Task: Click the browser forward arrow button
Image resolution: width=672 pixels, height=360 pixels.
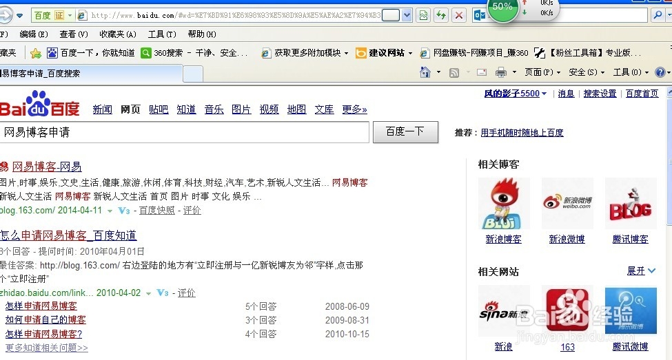Action: click(x=6, y=16)
